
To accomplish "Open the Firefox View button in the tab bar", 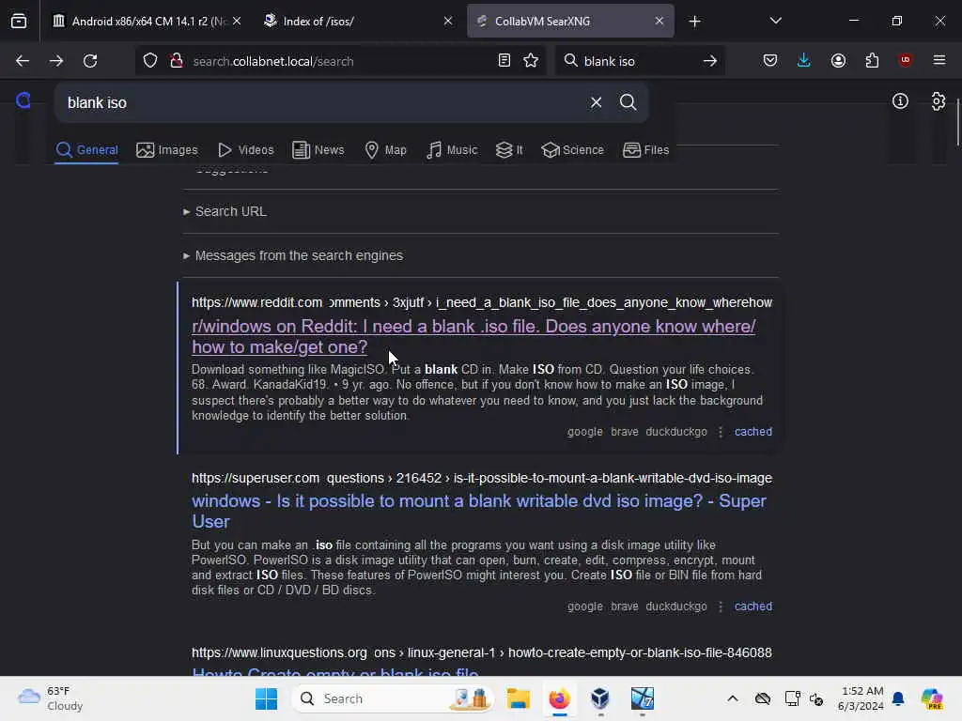I will pos(19,21).
